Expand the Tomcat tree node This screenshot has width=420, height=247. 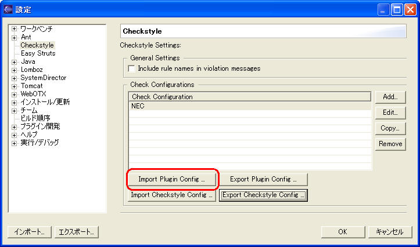[14, 86]
